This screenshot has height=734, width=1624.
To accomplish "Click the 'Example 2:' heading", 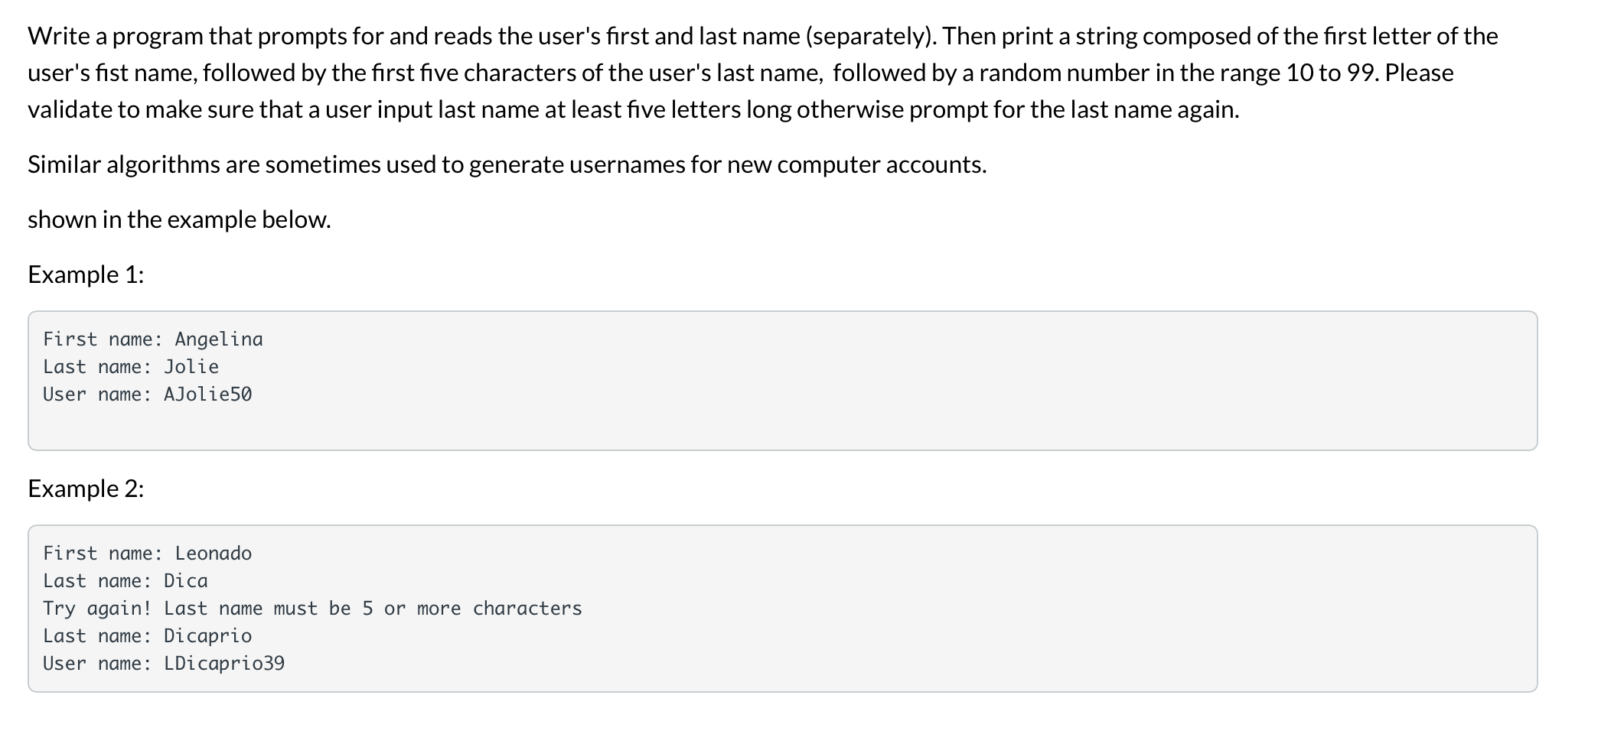I will (x=86, y=488).
